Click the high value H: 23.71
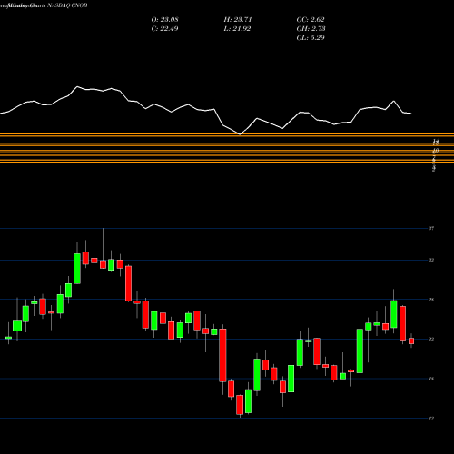The width and height of the screenshot is (454, 454). coord(238,19)
